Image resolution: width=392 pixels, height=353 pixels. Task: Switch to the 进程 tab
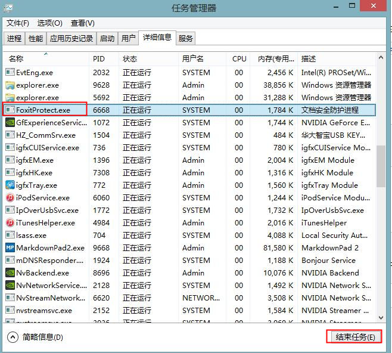pyautogui.click(x=14, y=39)
